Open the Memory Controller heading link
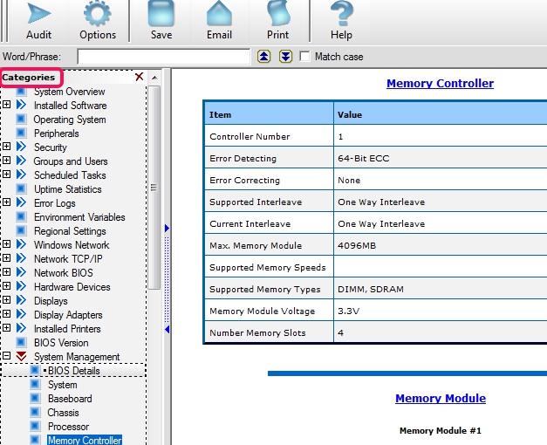547x445 pixels. (440, 84)
